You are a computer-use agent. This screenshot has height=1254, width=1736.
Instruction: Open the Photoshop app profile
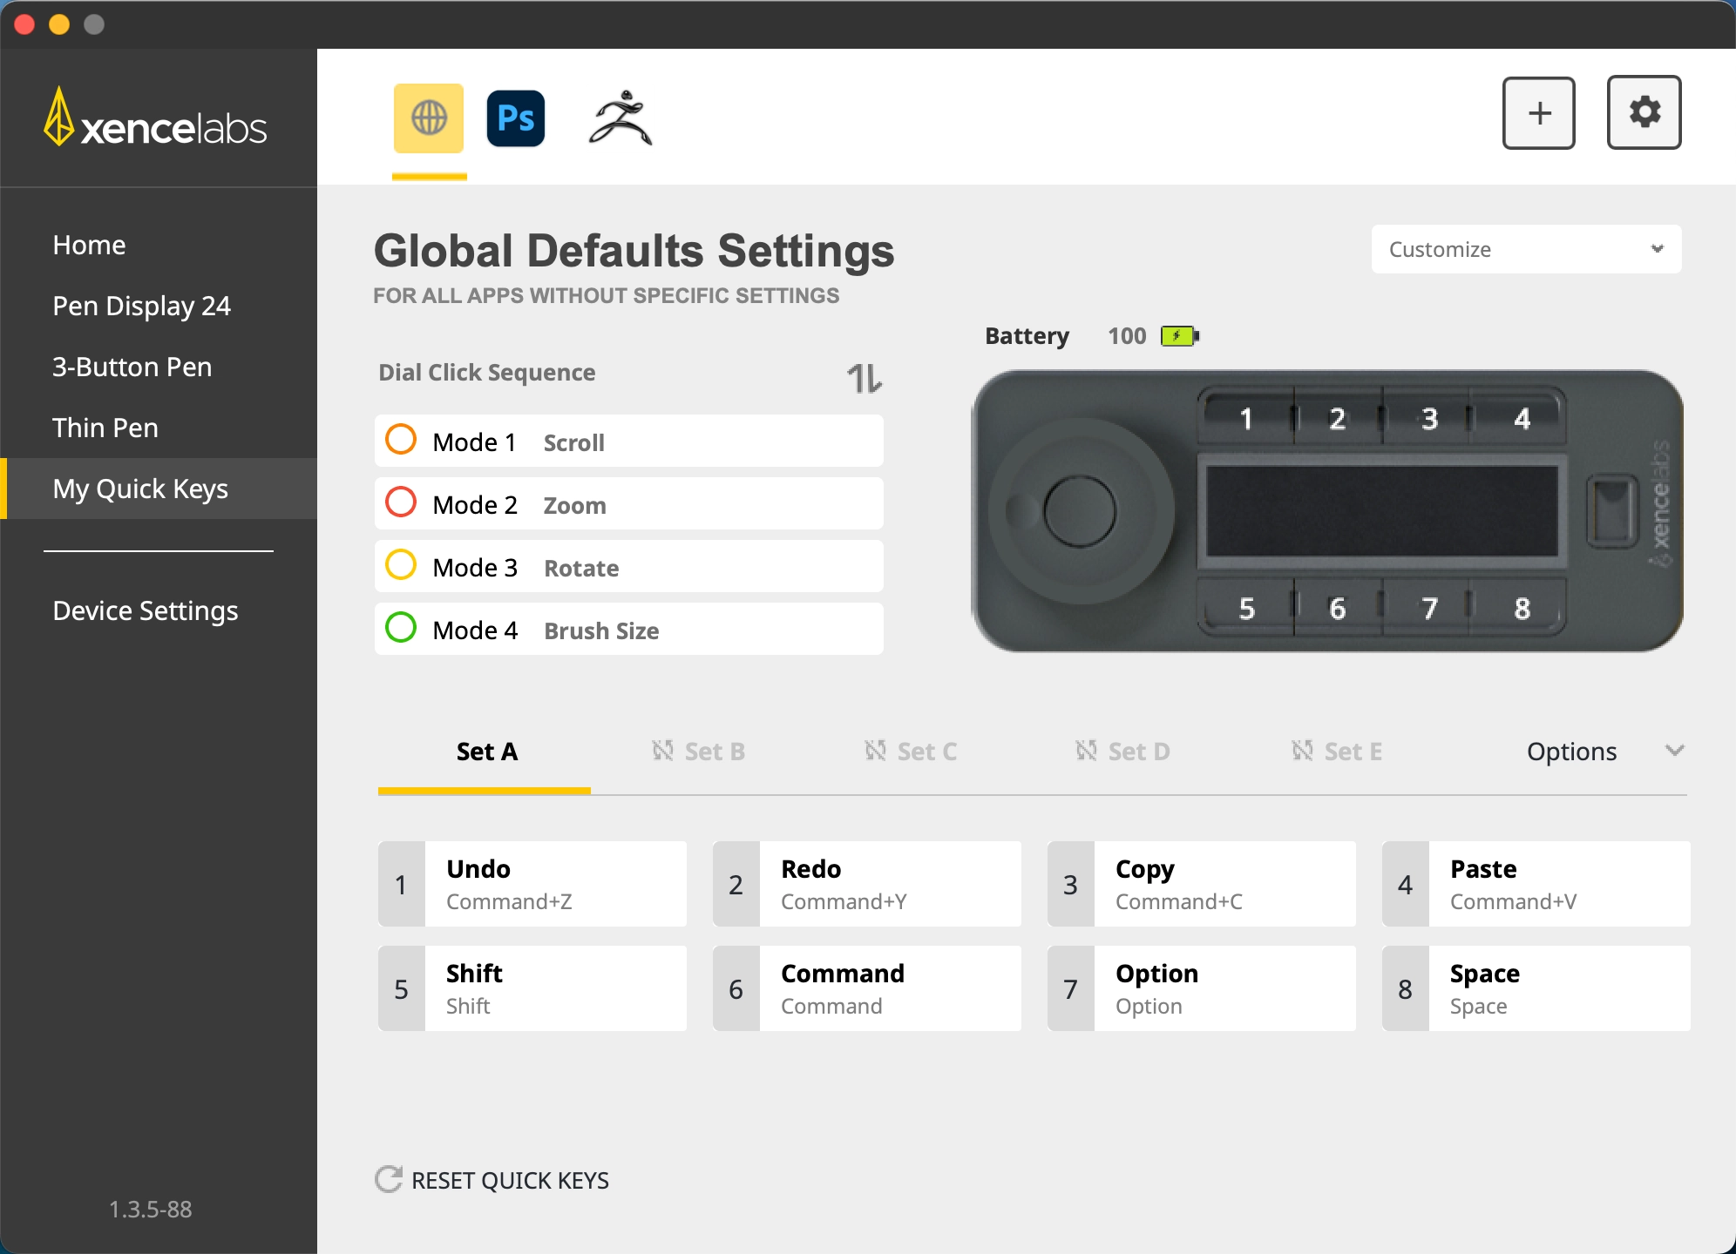point(516,118)
